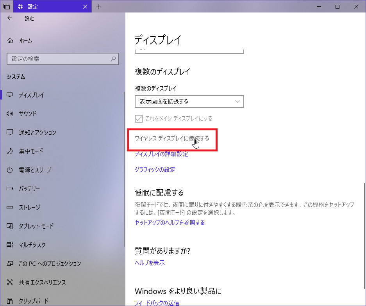Image resolution: width=366 pixels, height=306 pixels.
Task: Open タブレット モード icon
Action: click(x=10, y=226)
